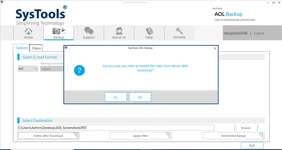282x150 pixels.
Task: Start the backup process
Action: (252, 145)
